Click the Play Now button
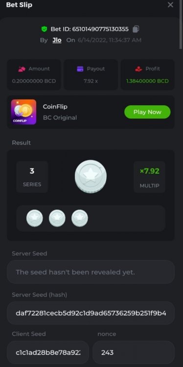The height and width of the screenshot is (367, 183). tap(147, 112)
